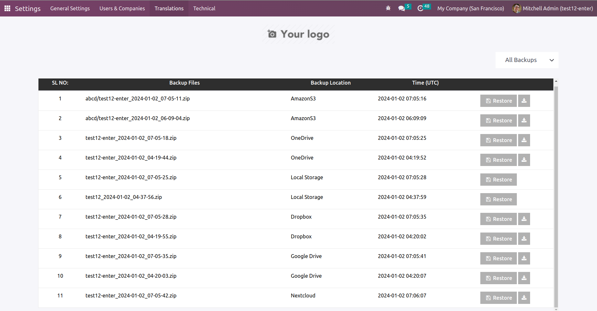Download the Google Drive 04-20-03 backup
This screenshot has height=311, width=597.
click(x=524, y=278)
